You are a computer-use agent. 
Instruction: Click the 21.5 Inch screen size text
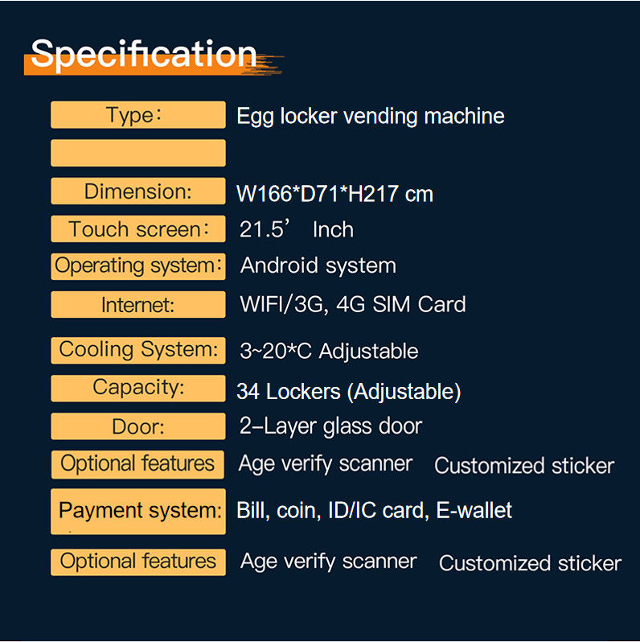point(296,229)
